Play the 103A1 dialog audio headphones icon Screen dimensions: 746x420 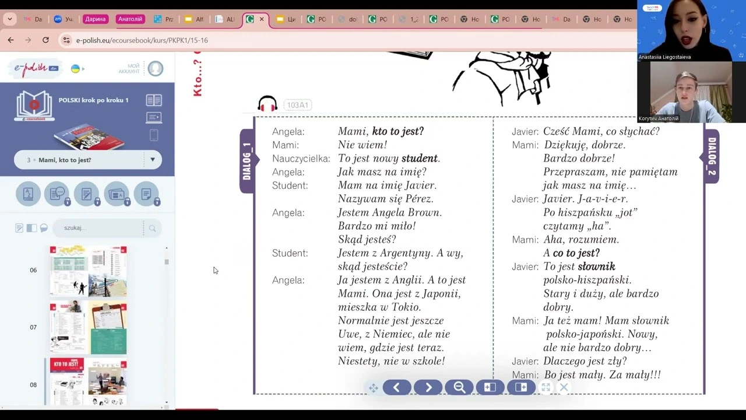[x=268, y=104]
